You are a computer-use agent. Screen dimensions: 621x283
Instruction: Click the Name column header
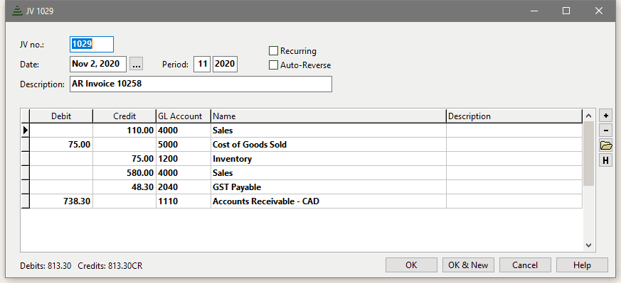point(329,116)
